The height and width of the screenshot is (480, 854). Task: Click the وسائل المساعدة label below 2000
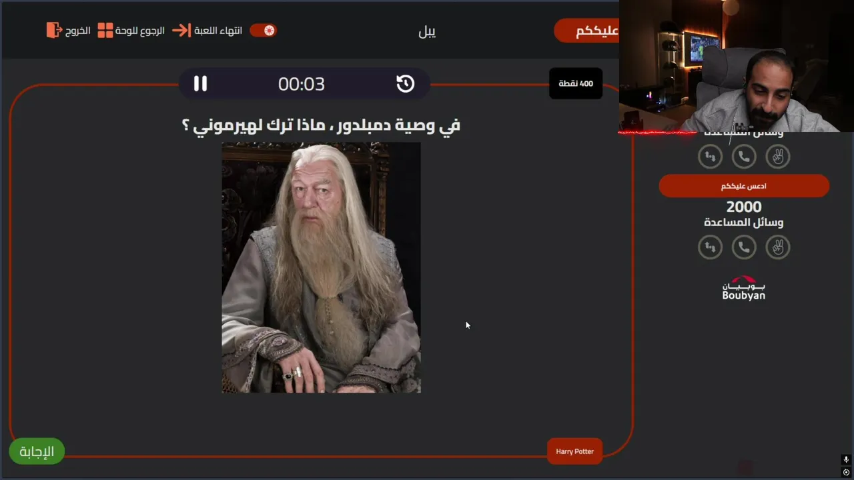coord(744,222)
